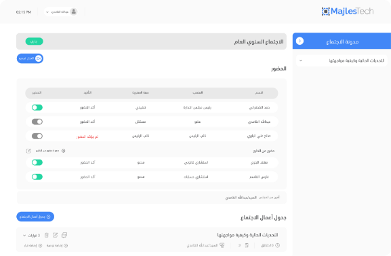
Task: Click استشاري قانوني position cell
Action: (x=196, y=162)
